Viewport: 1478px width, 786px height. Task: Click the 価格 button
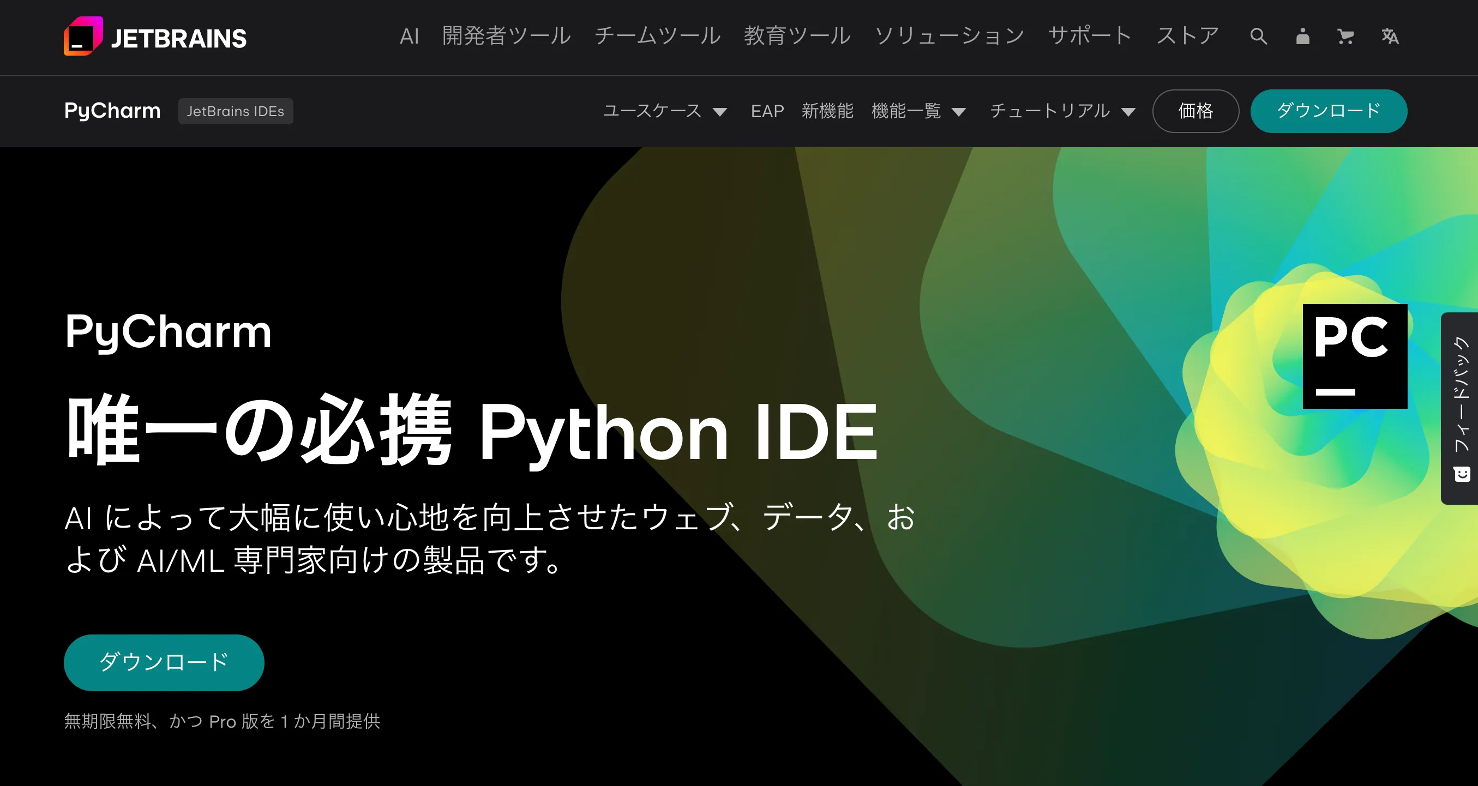pyautogui.click(x=1195, y=111)
